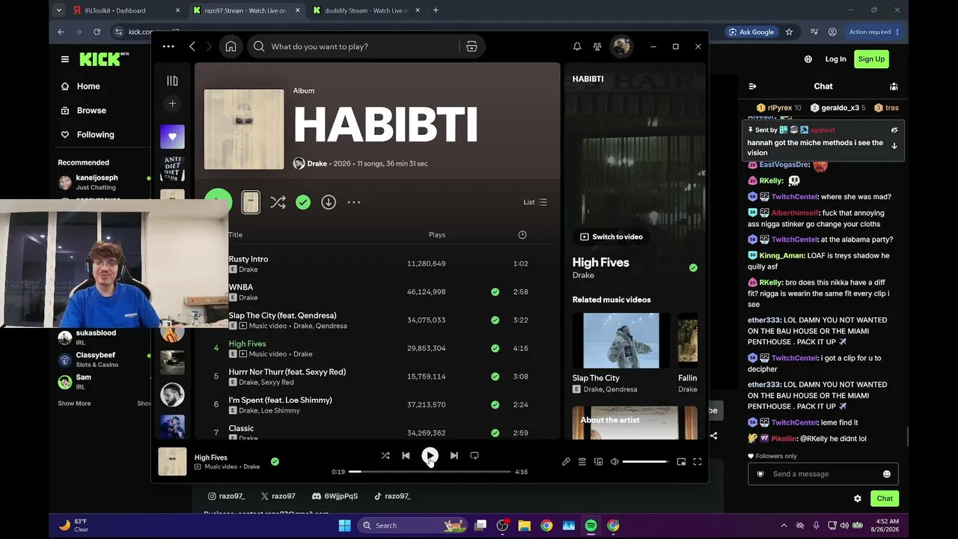Open Spotify notifications bell
Image resolution: width=958 pixels, height=539 pixels.
(577, 46)
